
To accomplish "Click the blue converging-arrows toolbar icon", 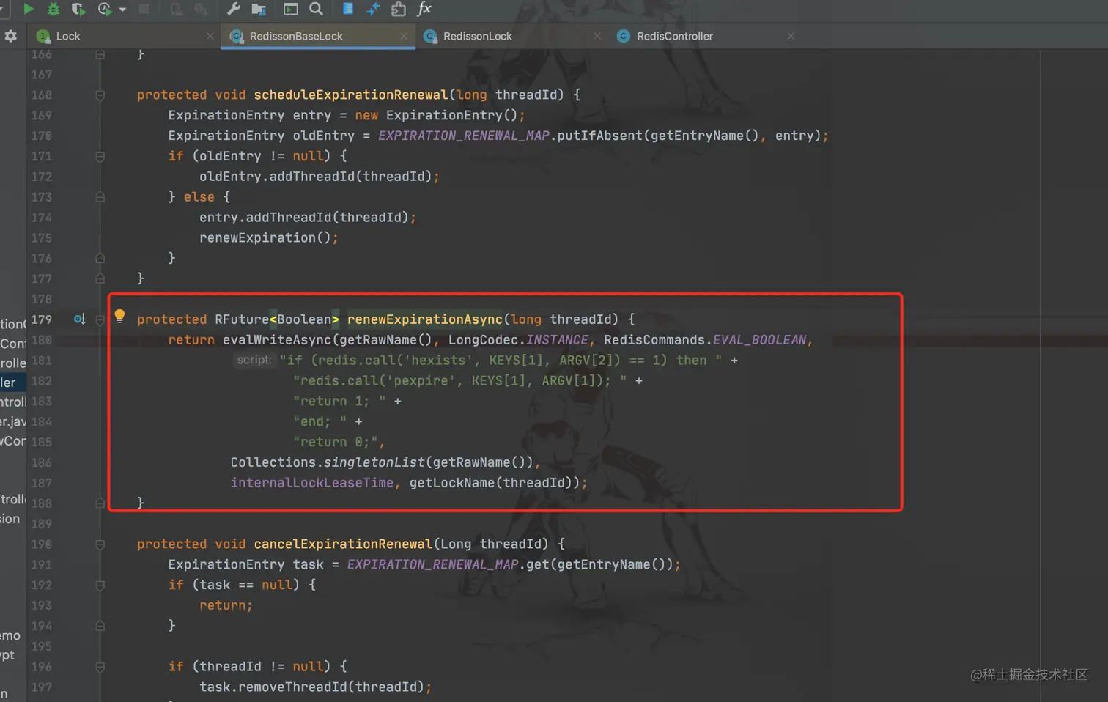I will [373, 9].
